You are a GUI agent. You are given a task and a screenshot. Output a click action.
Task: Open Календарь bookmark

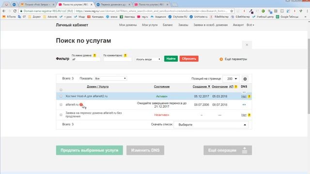95,17
